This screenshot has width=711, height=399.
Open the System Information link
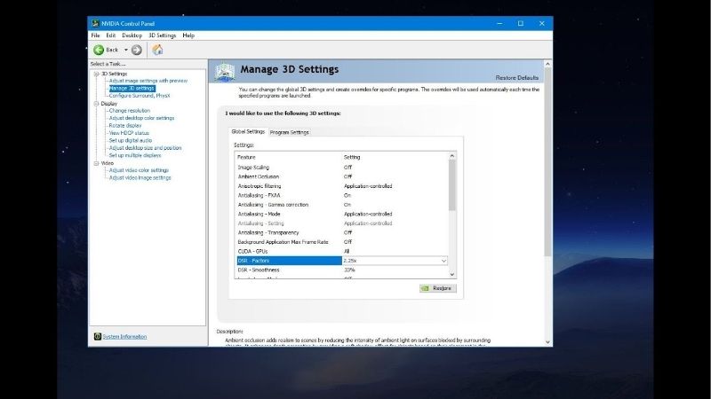124,337
